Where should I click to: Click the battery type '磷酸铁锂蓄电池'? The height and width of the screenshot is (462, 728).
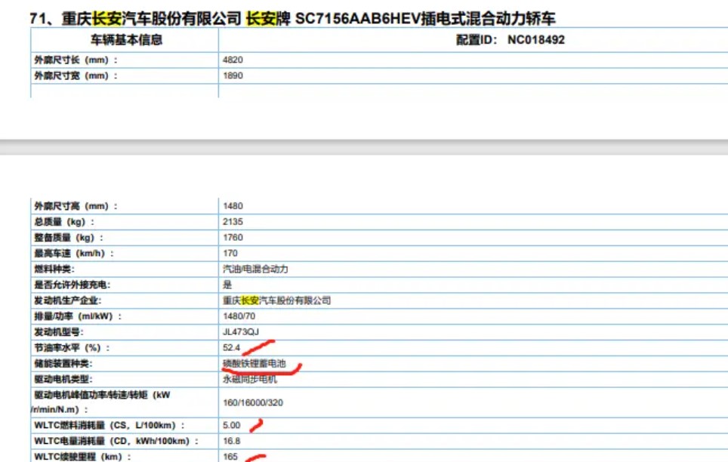(254, 364)
